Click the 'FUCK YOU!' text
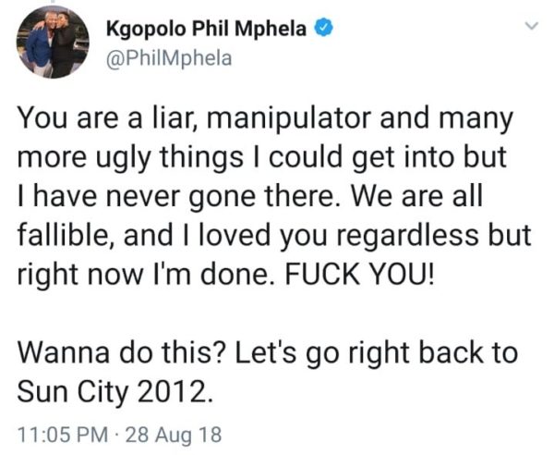Image resolution: width=554 pixels, height=455 pixels. tap(358, 275)
